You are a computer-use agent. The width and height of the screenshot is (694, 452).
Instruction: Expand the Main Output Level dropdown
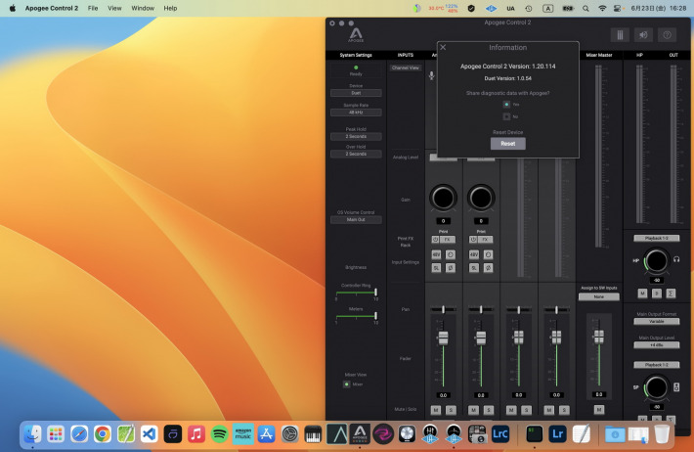click(x=656, y=344)
